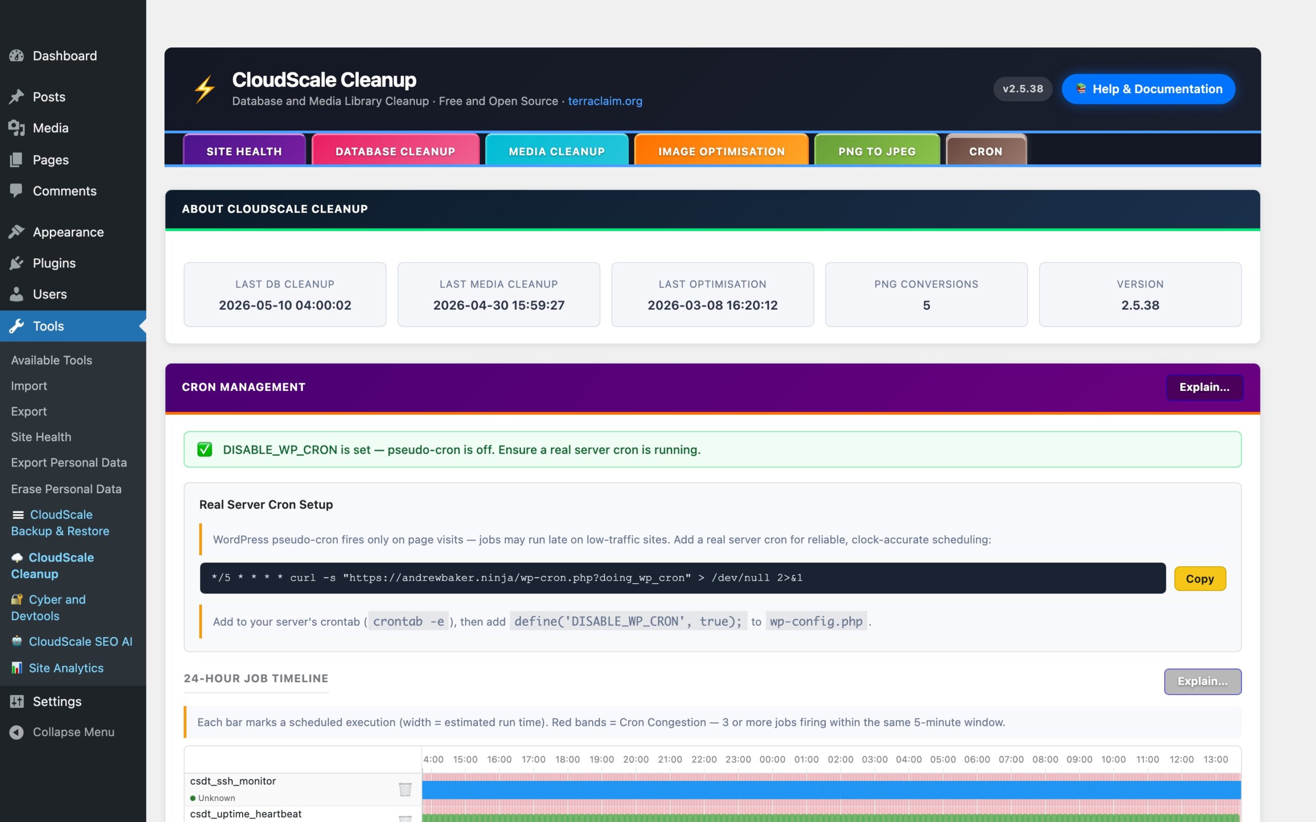Click the csdt_ssh_monitor job name
Image resolution: width=1316 pixels, height=822 pixels.
coord(233,781)
